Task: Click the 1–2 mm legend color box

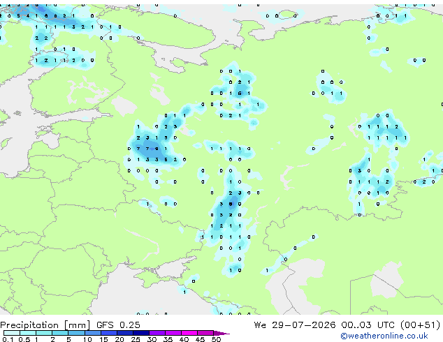Action: tap(44, 333)
